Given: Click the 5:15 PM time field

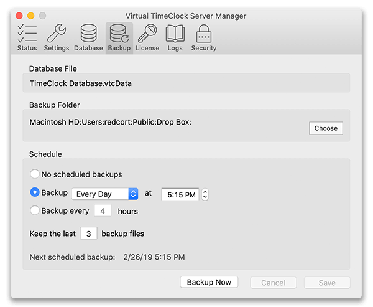Looking at the screenshot, I should pyautogui.click(x=180, y=194).
